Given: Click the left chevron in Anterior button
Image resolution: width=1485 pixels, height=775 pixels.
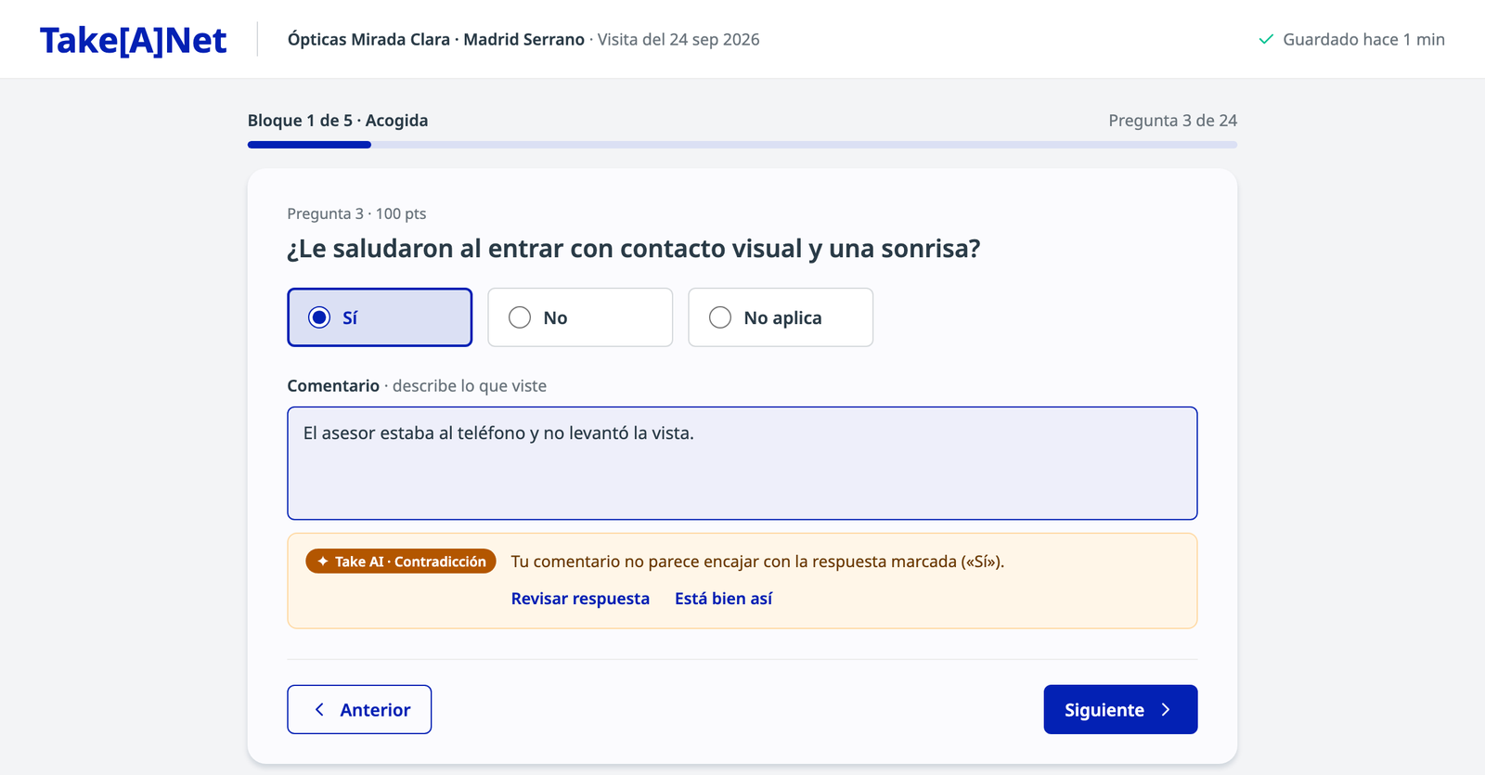Looking at the screenshot, I should [x=319, y=709].
